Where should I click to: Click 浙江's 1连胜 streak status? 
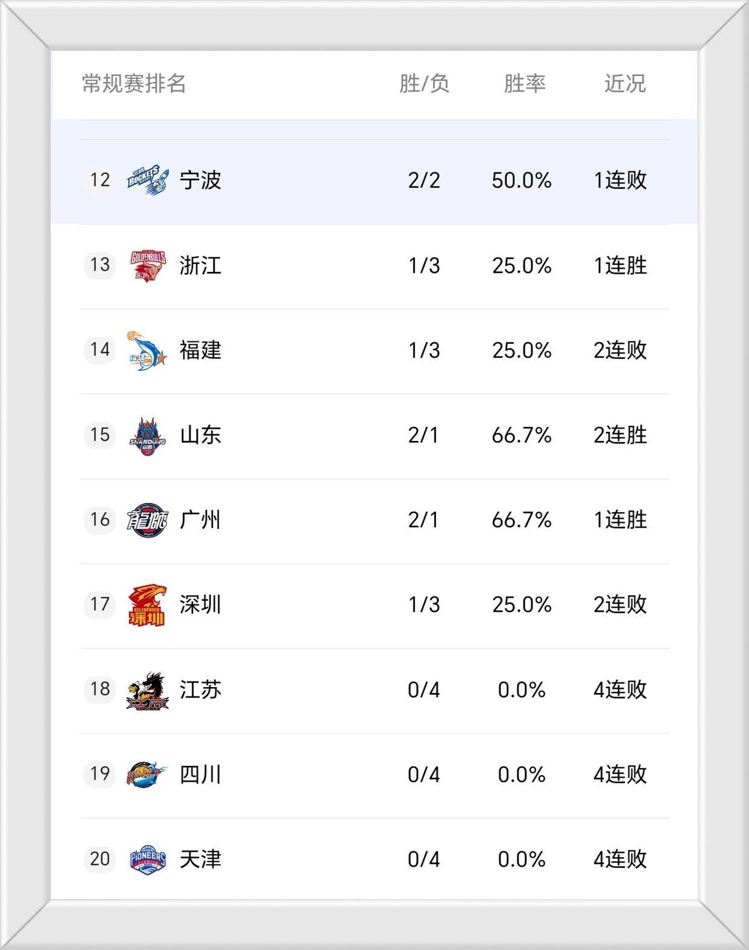[x=620, y=265]
